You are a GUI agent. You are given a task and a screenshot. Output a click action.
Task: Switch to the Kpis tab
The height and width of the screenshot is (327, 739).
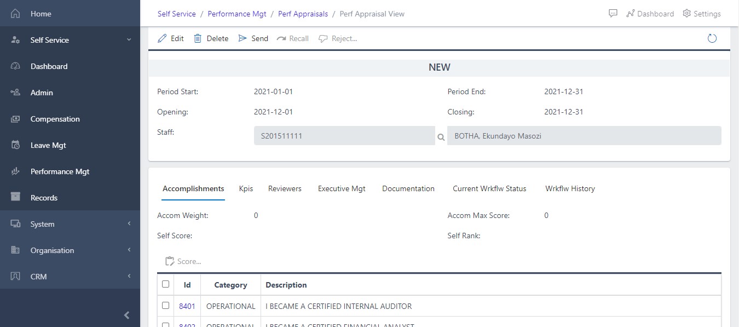pyautogui.click(x=245, y=188)
